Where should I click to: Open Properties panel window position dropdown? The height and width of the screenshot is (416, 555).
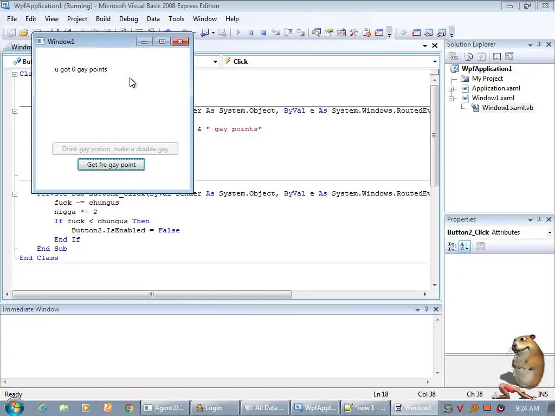pos(530,220)
